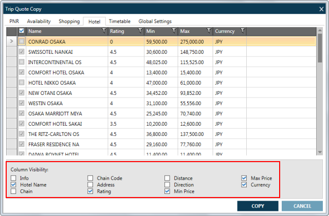Screen dimensions: 329x216
Task: Open the Global Settings tab
Action: pyautogui.click(x=155, y=22)
